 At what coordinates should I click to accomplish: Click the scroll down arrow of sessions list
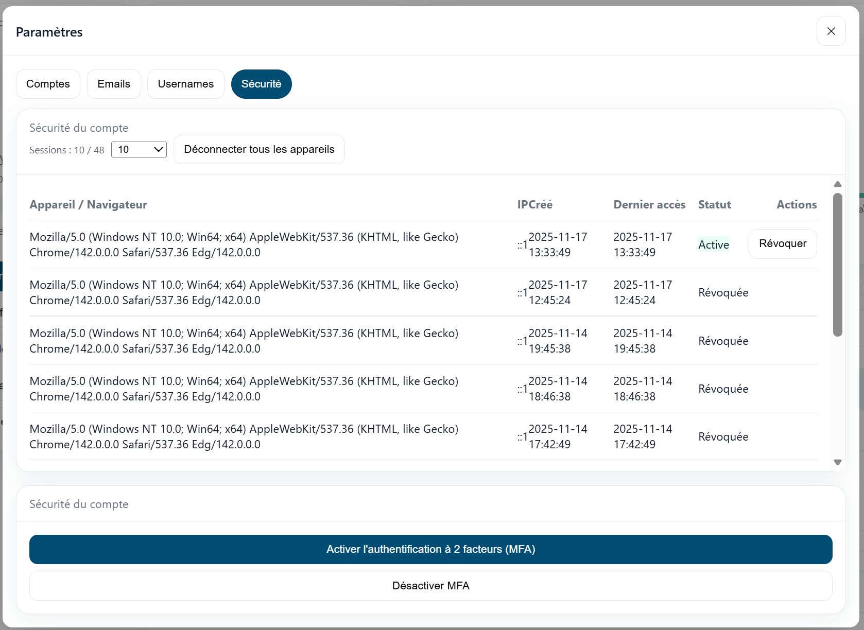click(838, 462)
